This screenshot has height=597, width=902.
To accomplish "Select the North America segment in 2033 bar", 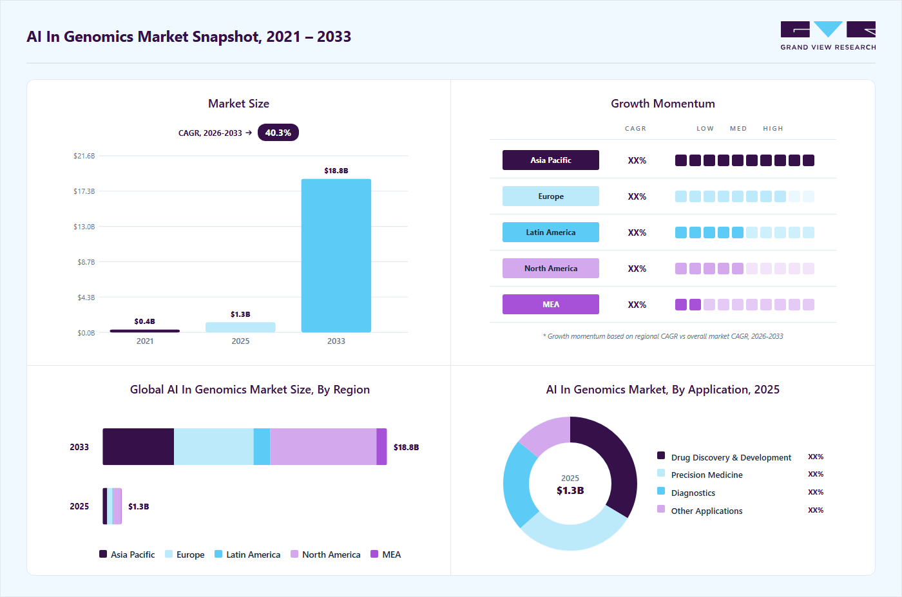I will pyautogui.click(x=323, y=447).
